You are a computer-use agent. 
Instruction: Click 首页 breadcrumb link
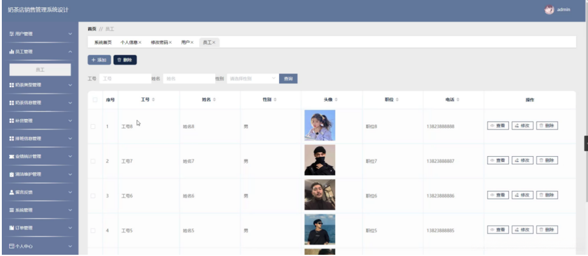coord(92,29)
